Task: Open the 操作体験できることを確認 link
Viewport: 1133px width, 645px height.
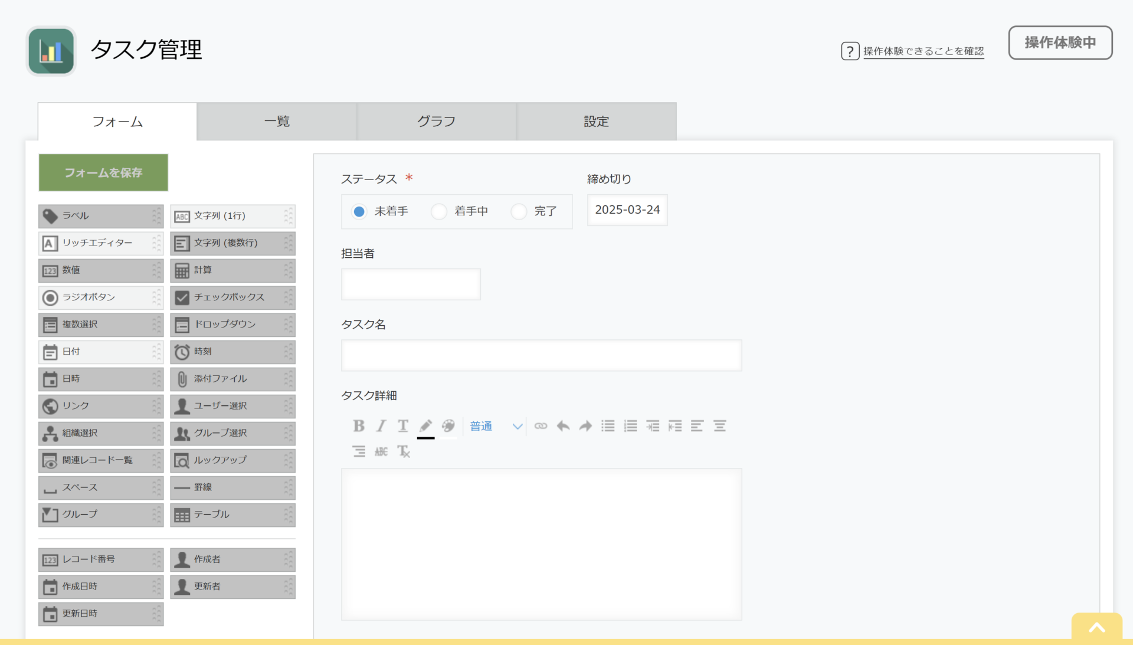Action: coord(923,51)
